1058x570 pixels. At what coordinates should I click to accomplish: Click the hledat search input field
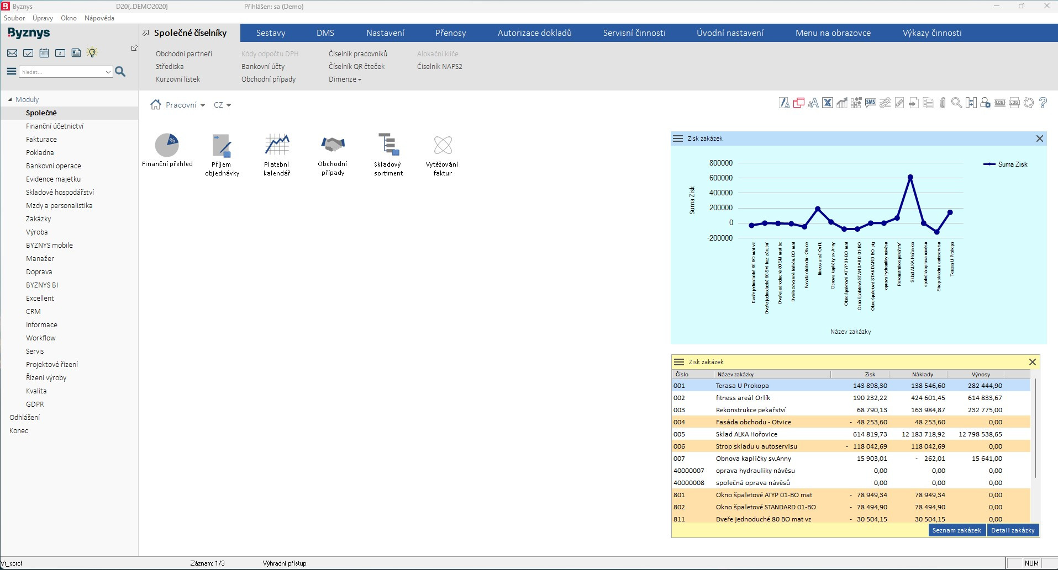pos(62,72)
